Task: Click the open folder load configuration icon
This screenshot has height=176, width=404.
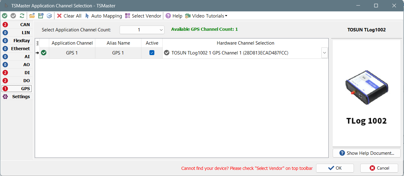Action: click(x=32, y=16)
